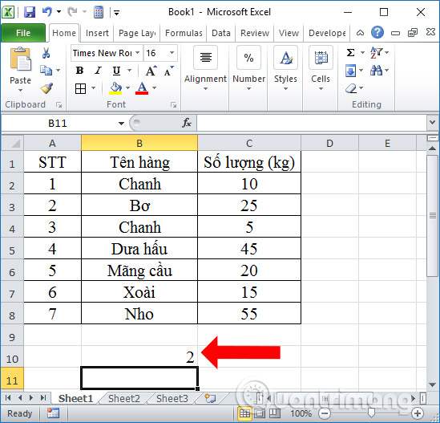
Task: Open Fill Color dropdown arrow
Action: pyautogui.click(x=128, y=88)
